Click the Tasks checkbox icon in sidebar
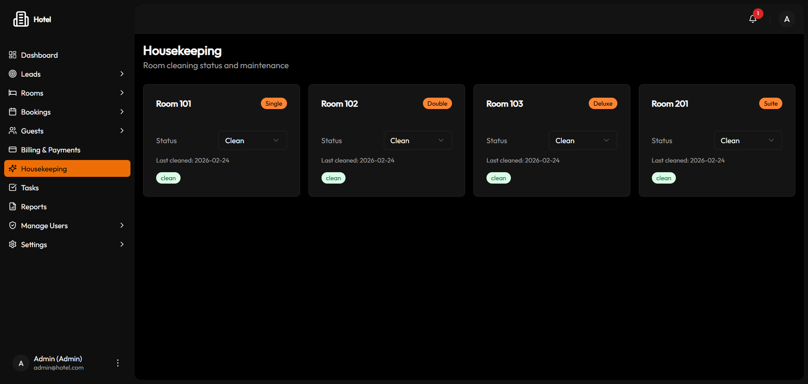The image size is (808, 384). coord(13,187)
